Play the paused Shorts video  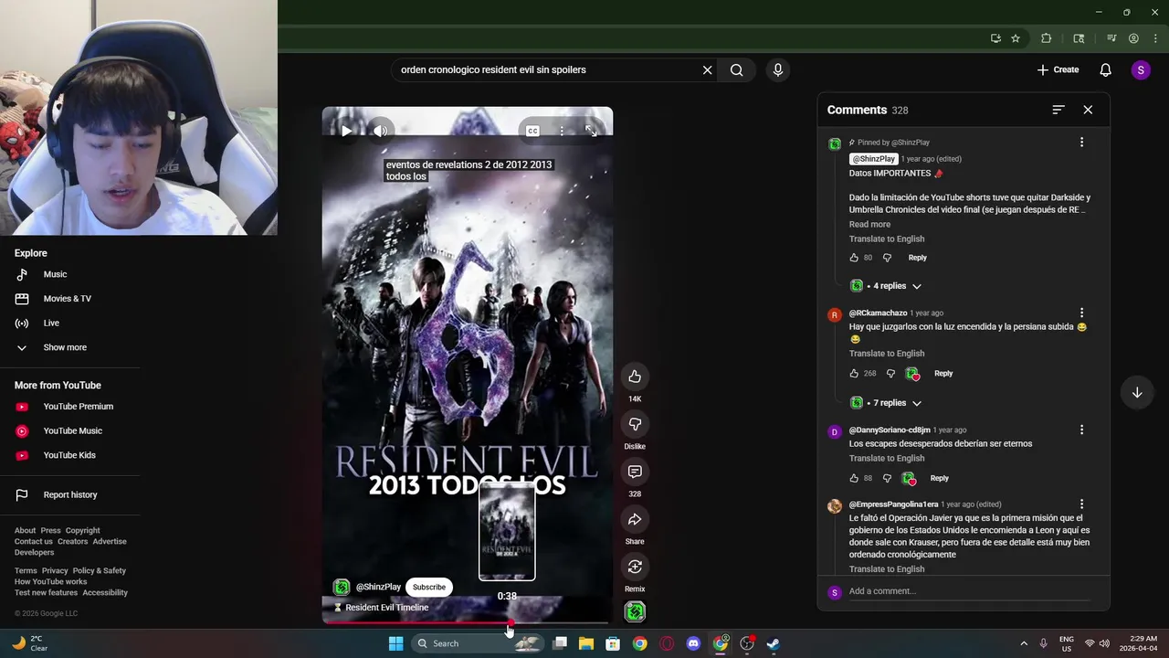pyautogui.click(x=346, y=132)
